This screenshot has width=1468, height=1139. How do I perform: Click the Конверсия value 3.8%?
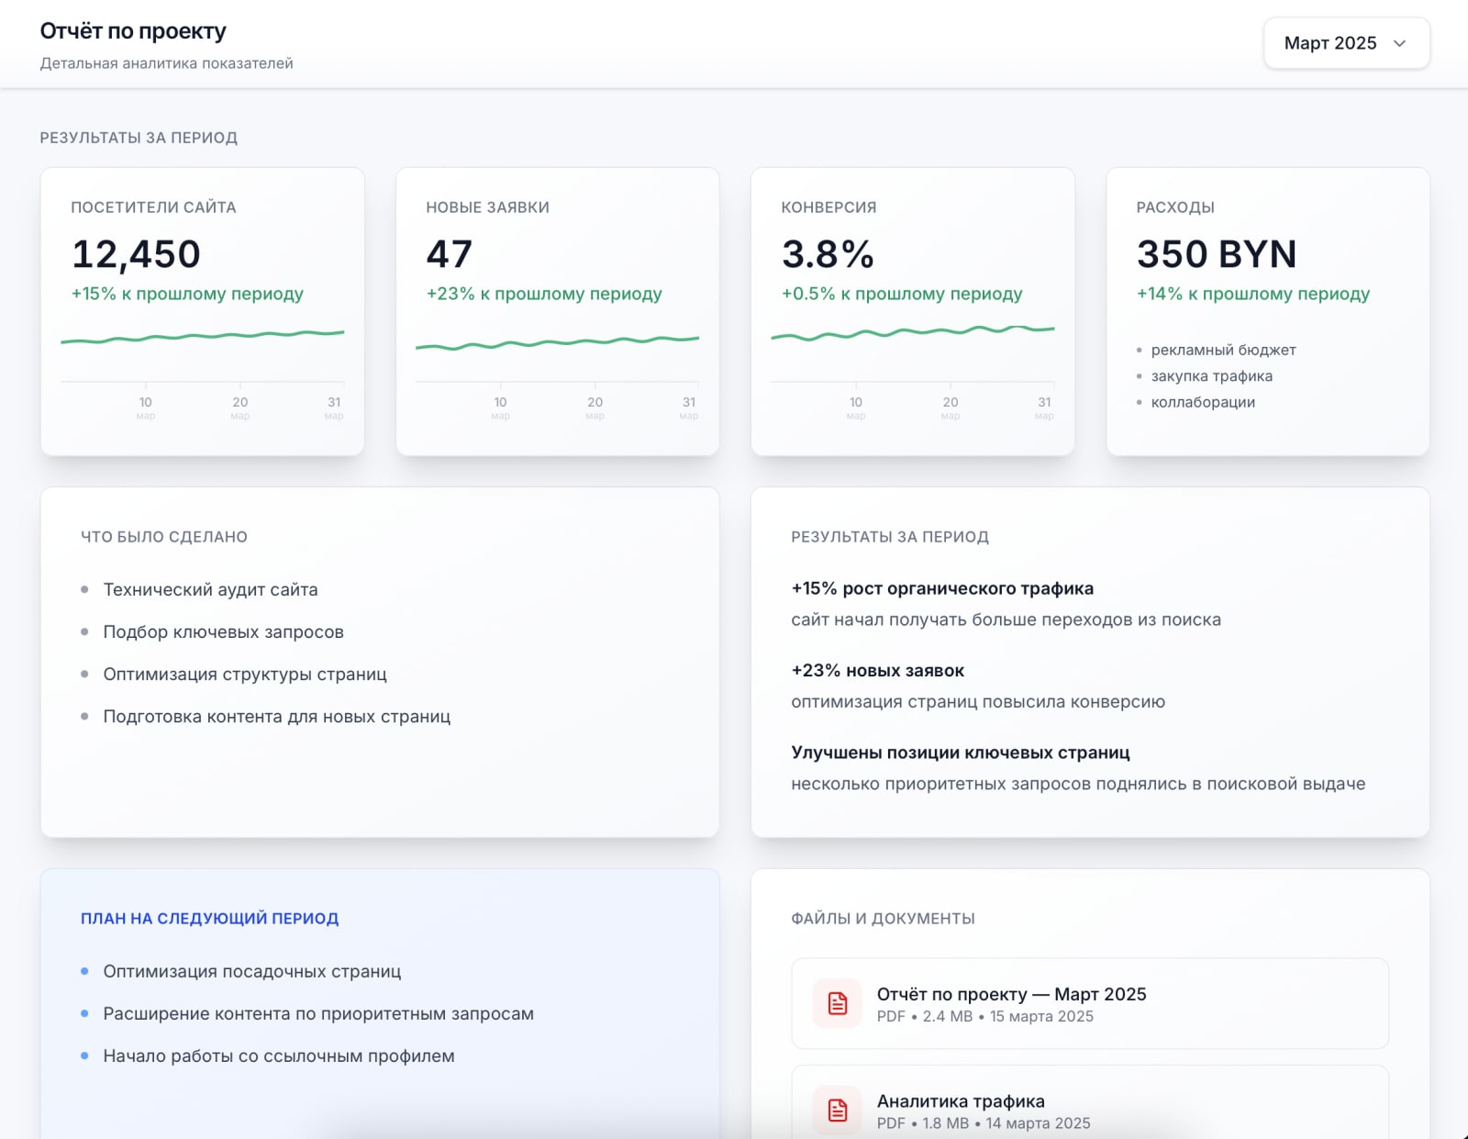point(828,254)
